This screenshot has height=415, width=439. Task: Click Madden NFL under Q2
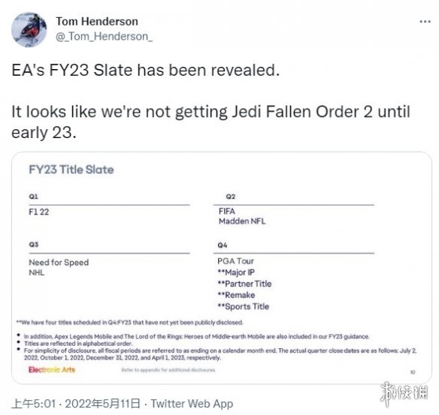click(x=242, y=221)
